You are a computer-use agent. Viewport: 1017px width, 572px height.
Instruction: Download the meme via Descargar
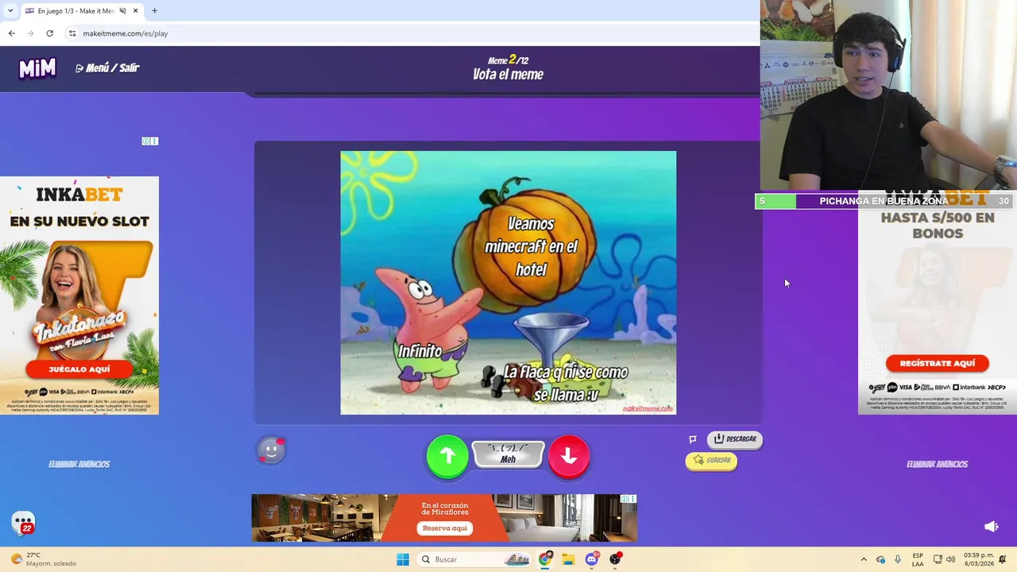[x=735, y=439]
